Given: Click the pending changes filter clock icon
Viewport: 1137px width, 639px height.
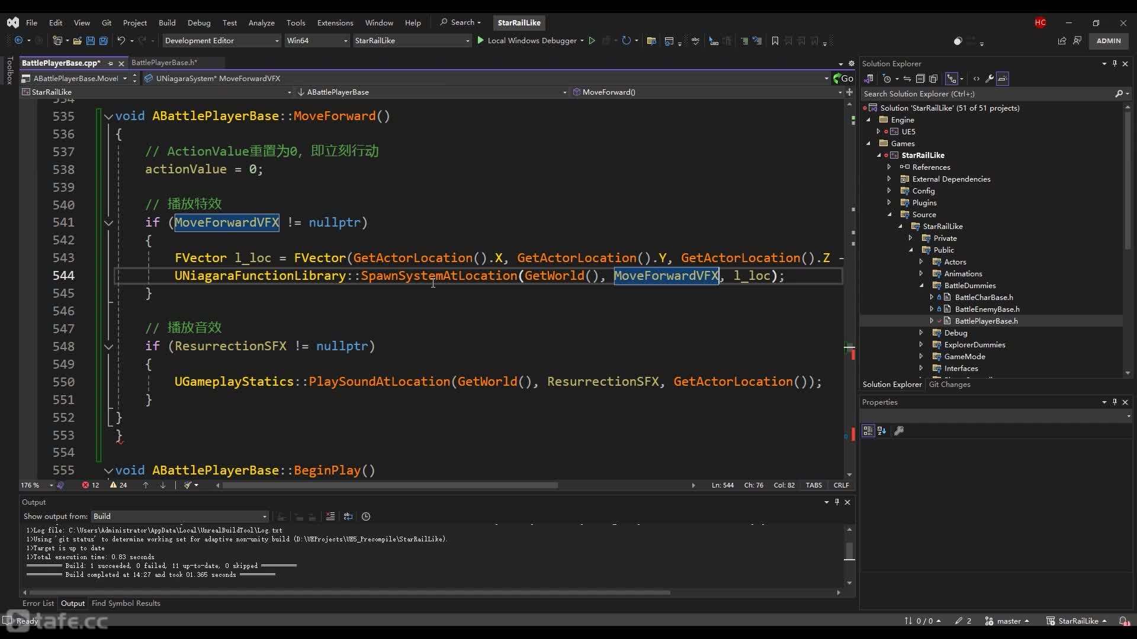Looking at the screenshot, I should point(887,79).
